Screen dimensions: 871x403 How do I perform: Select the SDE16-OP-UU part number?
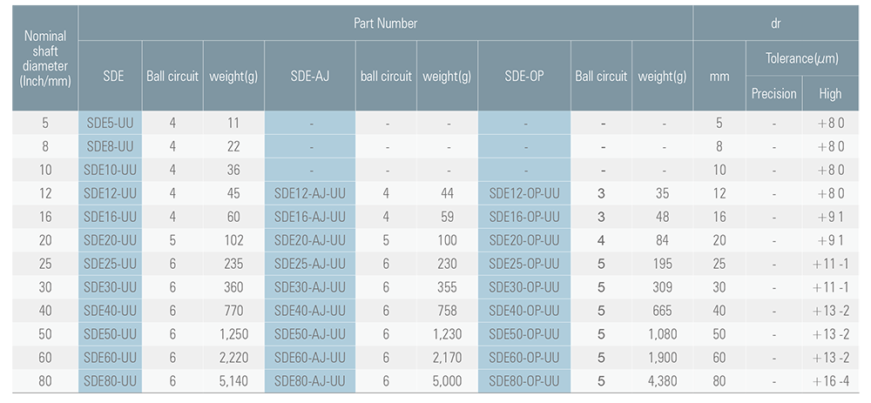(x=524, y=217)
